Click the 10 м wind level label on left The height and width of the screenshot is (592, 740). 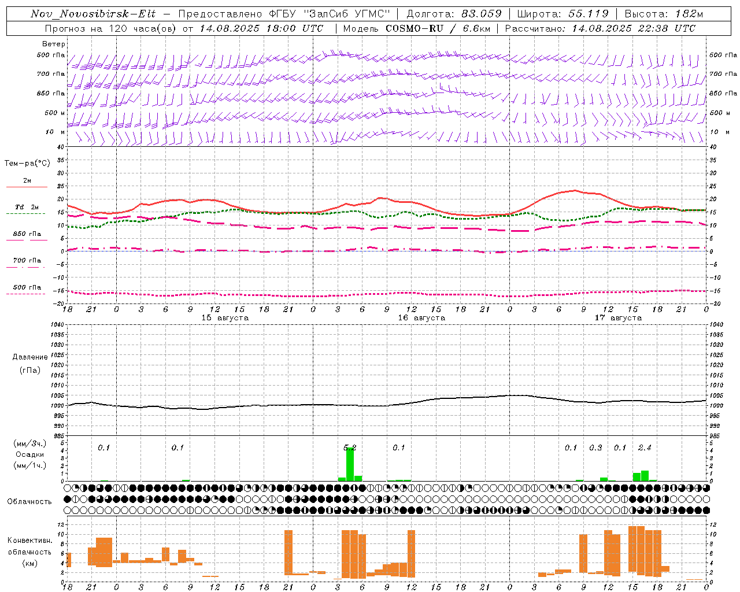tap(55, 132)
